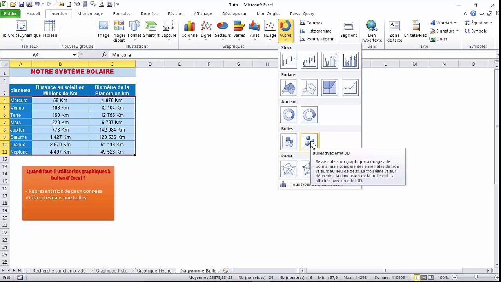Open Images clipart pane
501x282 pixels.
(119, 31)
